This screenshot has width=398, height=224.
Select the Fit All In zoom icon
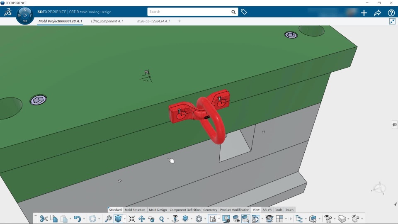(108, 219)
